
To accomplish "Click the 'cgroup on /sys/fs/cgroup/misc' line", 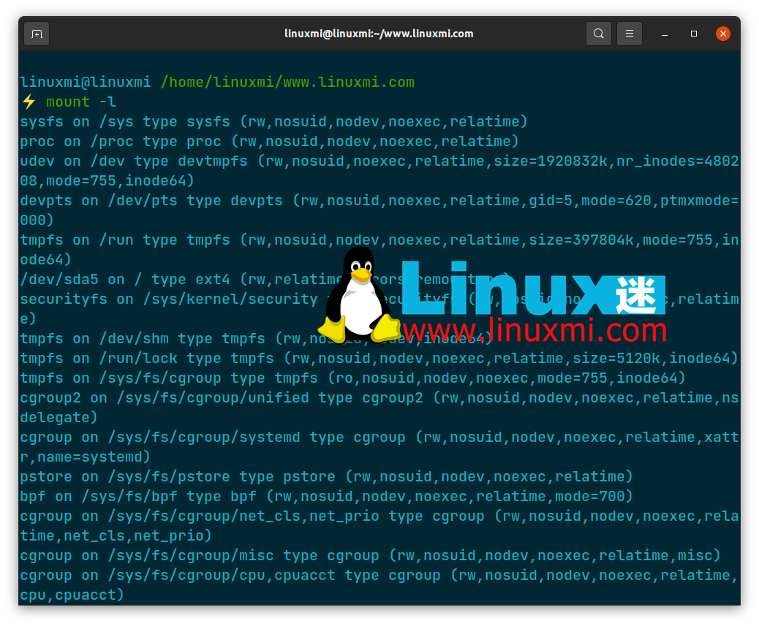I will 370,556.
